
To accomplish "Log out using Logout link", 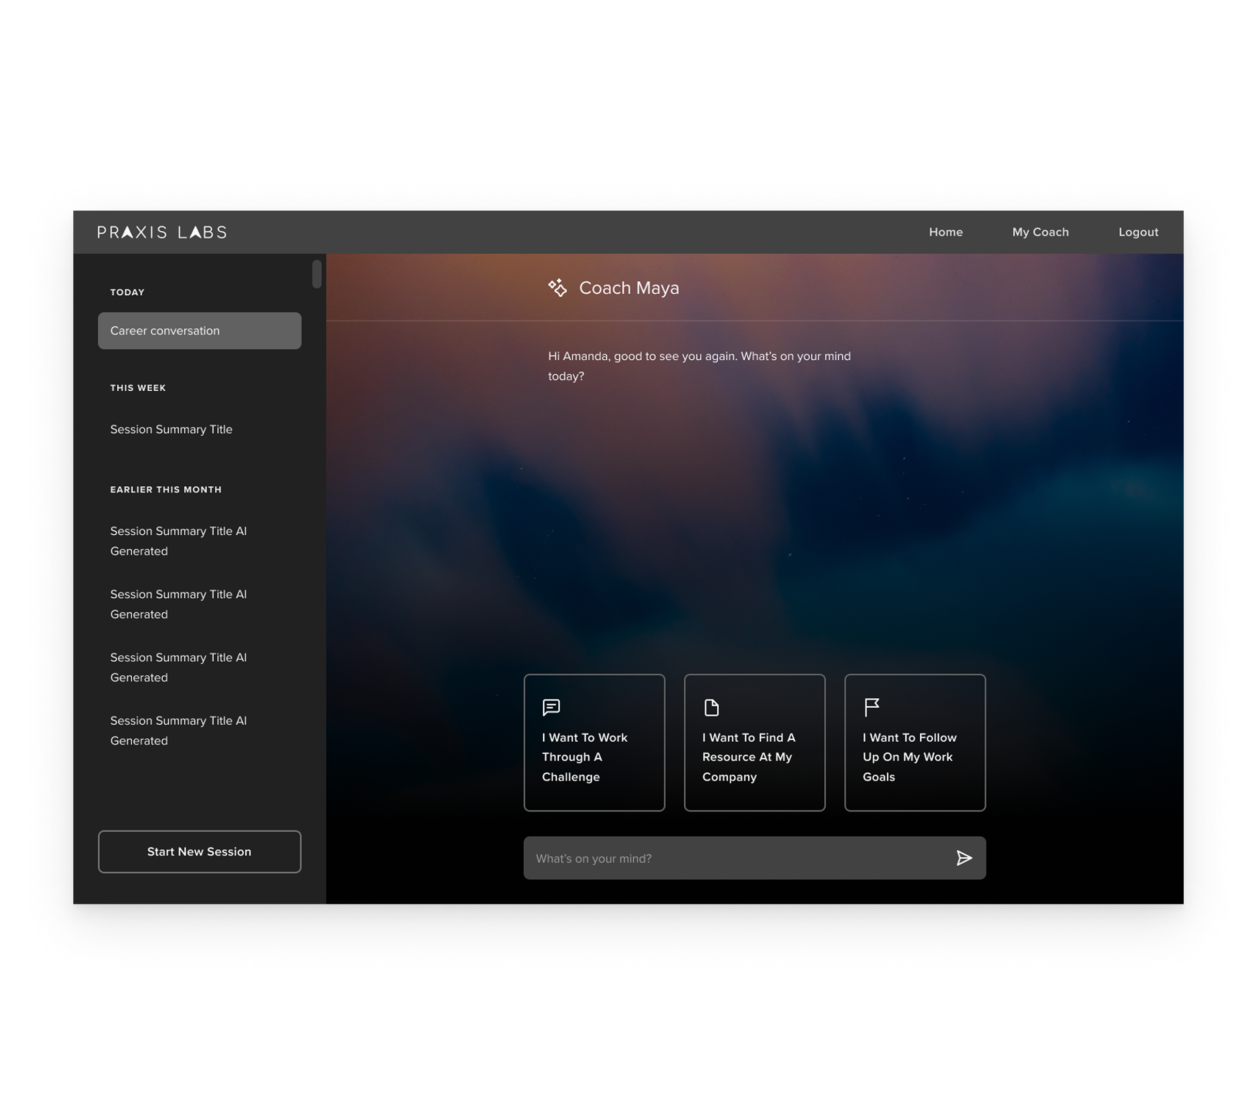I will click(1138, 232).
